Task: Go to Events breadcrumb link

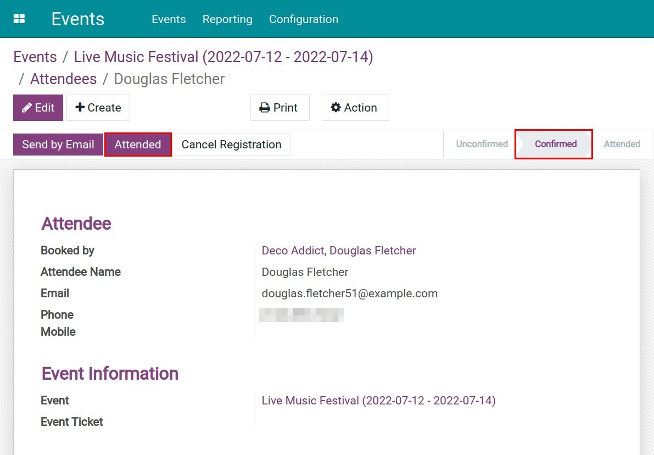Action: pyautogui.click(x=35, y=57)
